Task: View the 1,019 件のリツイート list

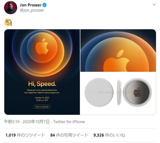Action: click(x=25, y=135)
